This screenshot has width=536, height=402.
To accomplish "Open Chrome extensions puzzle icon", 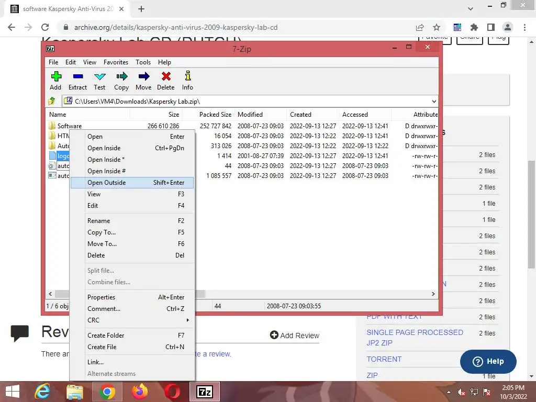I will pos(474,27).
